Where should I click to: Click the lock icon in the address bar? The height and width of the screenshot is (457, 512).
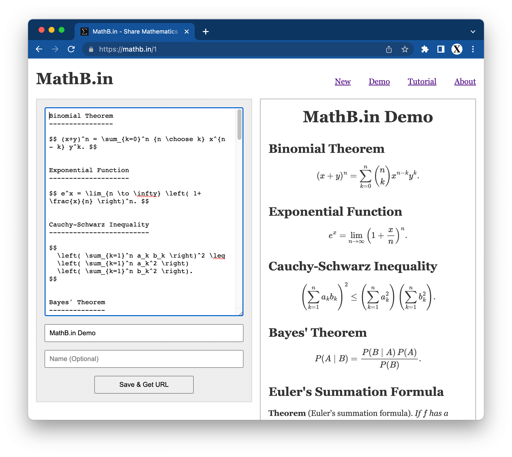pos(91,49)
